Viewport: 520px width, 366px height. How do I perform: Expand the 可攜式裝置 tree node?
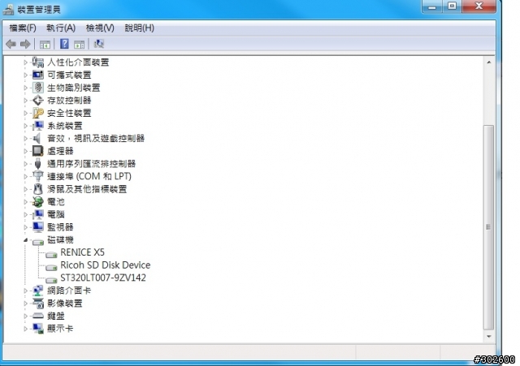(x=25, y=75)
